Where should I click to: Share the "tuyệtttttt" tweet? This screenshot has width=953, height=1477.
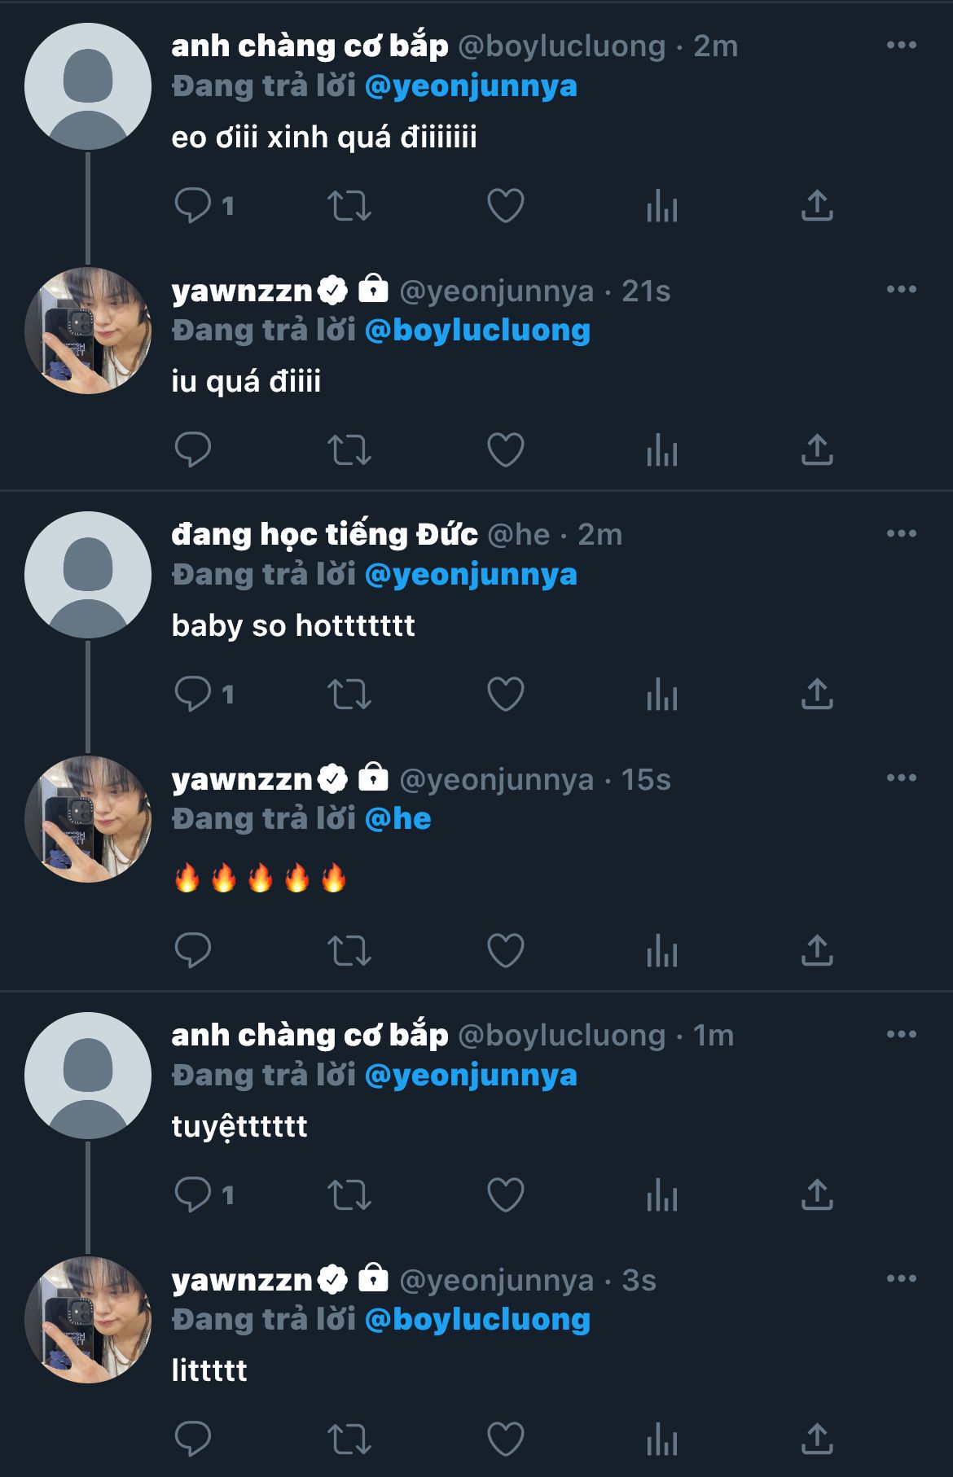(x=817, y=1194)
